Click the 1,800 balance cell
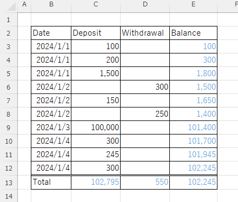 (193, 73)
